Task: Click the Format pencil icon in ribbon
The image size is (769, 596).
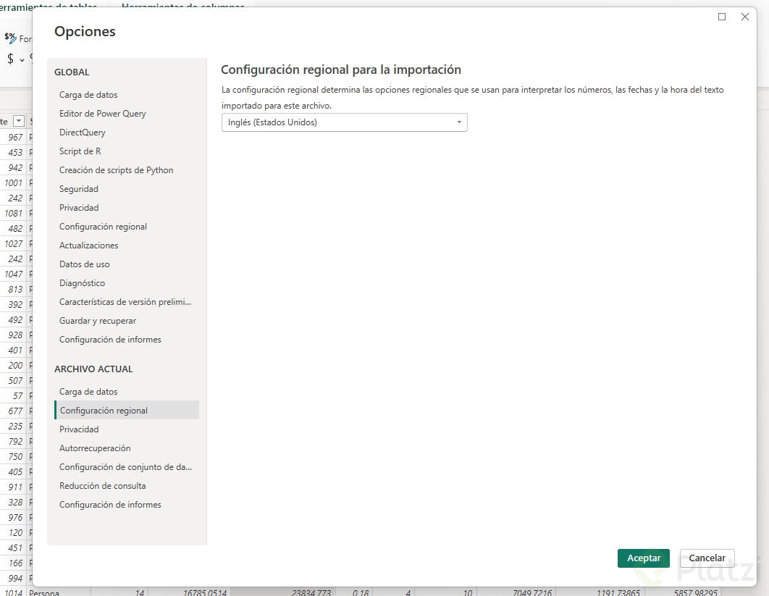Action: click(10, 38)
